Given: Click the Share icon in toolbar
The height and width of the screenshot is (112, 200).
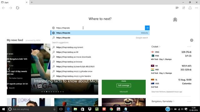Looking at the screenshot, I should [190, 8].
